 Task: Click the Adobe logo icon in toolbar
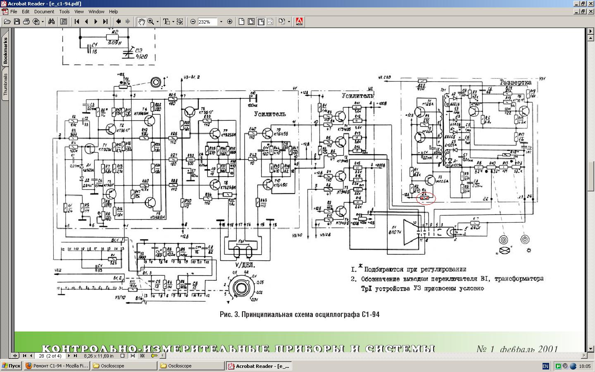coord(300,21)
